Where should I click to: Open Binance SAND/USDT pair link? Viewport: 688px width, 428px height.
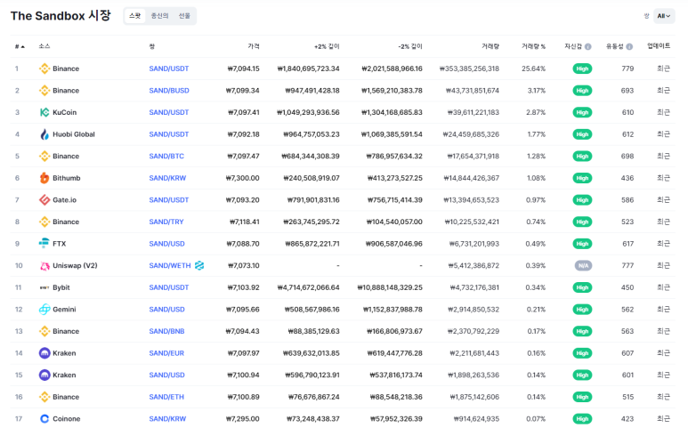point(169,69)
